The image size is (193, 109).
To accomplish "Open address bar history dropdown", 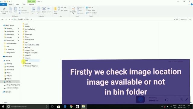I will coord(175,19).
